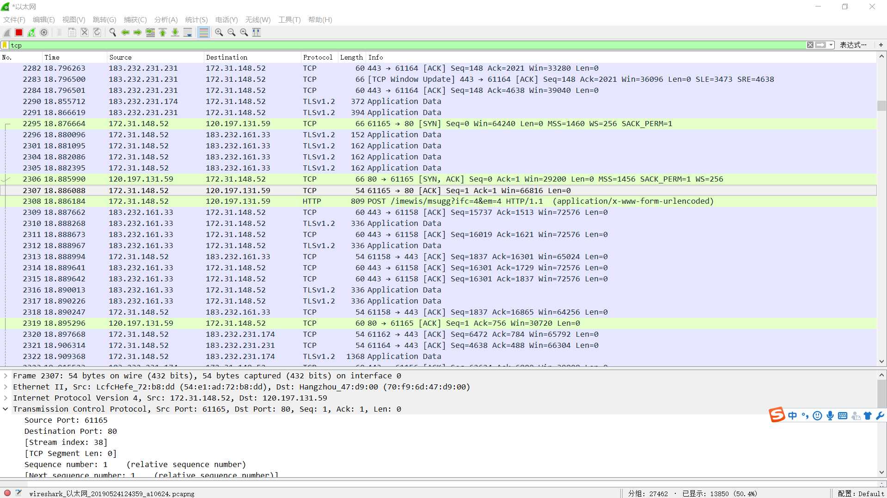Image resolution: width=887 pixels, height=498 pixels.
Task: Go to next packet arrow
Action: [138, 32]
